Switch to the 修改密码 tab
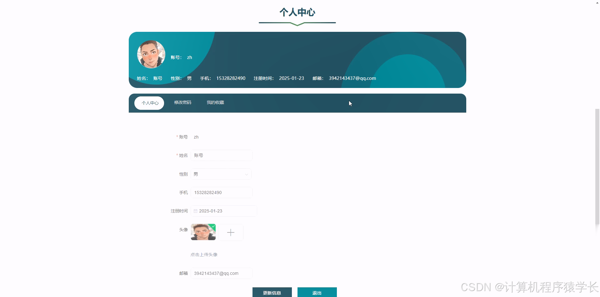The height and width of the screenshot is (297, 600). (x=182, y=102)
